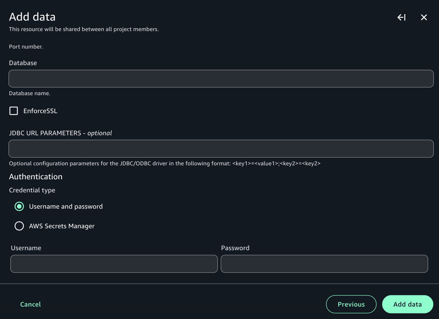Image resolution: width=439 pixels, height=319 pixels.
Task: Choose AWS Secrets Manager radio button
Action: tap(19, 226)
